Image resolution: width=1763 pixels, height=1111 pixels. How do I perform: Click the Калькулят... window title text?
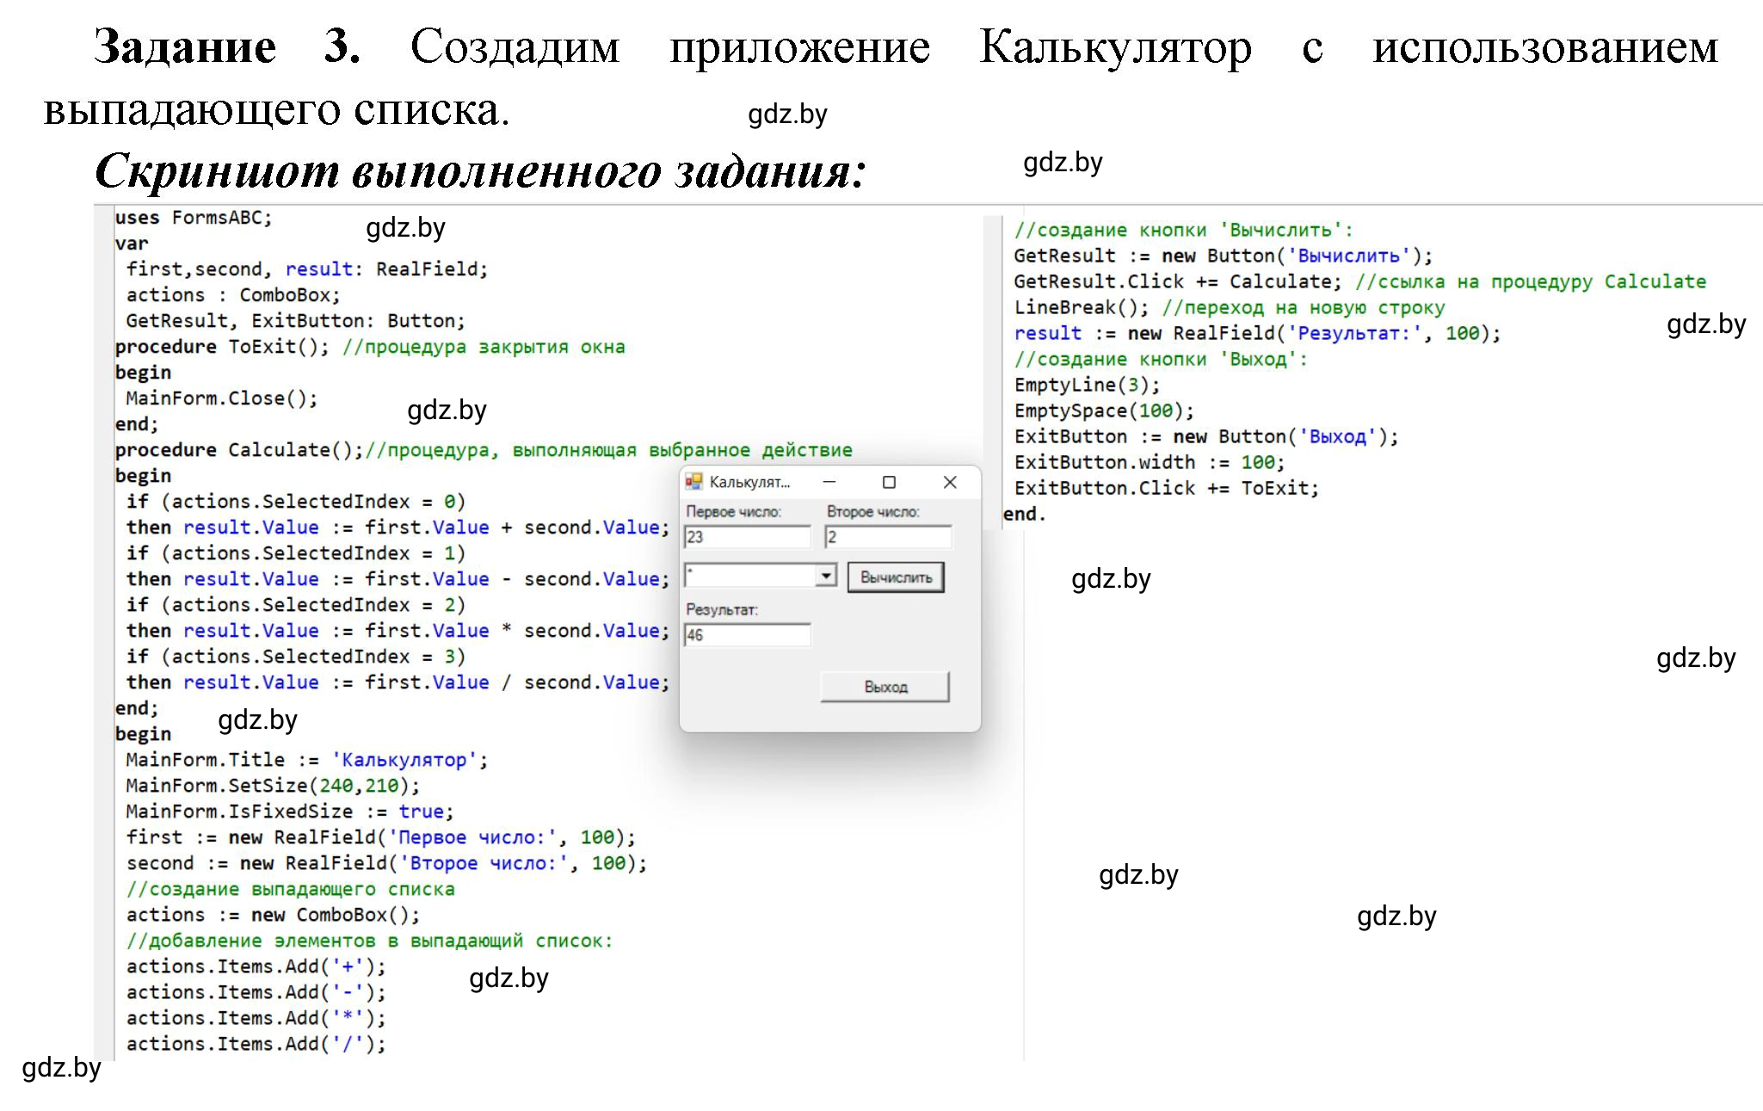(749, 482)
